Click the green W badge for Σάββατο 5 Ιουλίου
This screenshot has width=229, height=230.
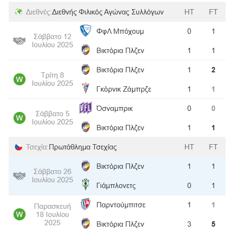tap(19, 118)
